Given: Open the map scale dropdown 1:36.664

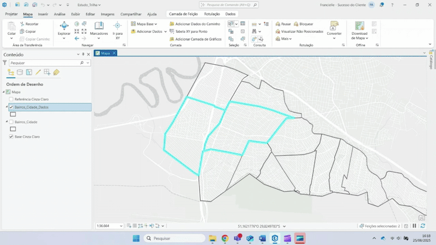Looking at the screenshot, I should tap(121, 225).
